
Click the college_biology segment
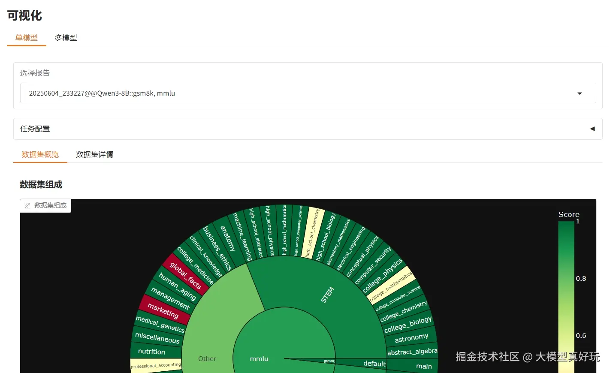point(408,325)
